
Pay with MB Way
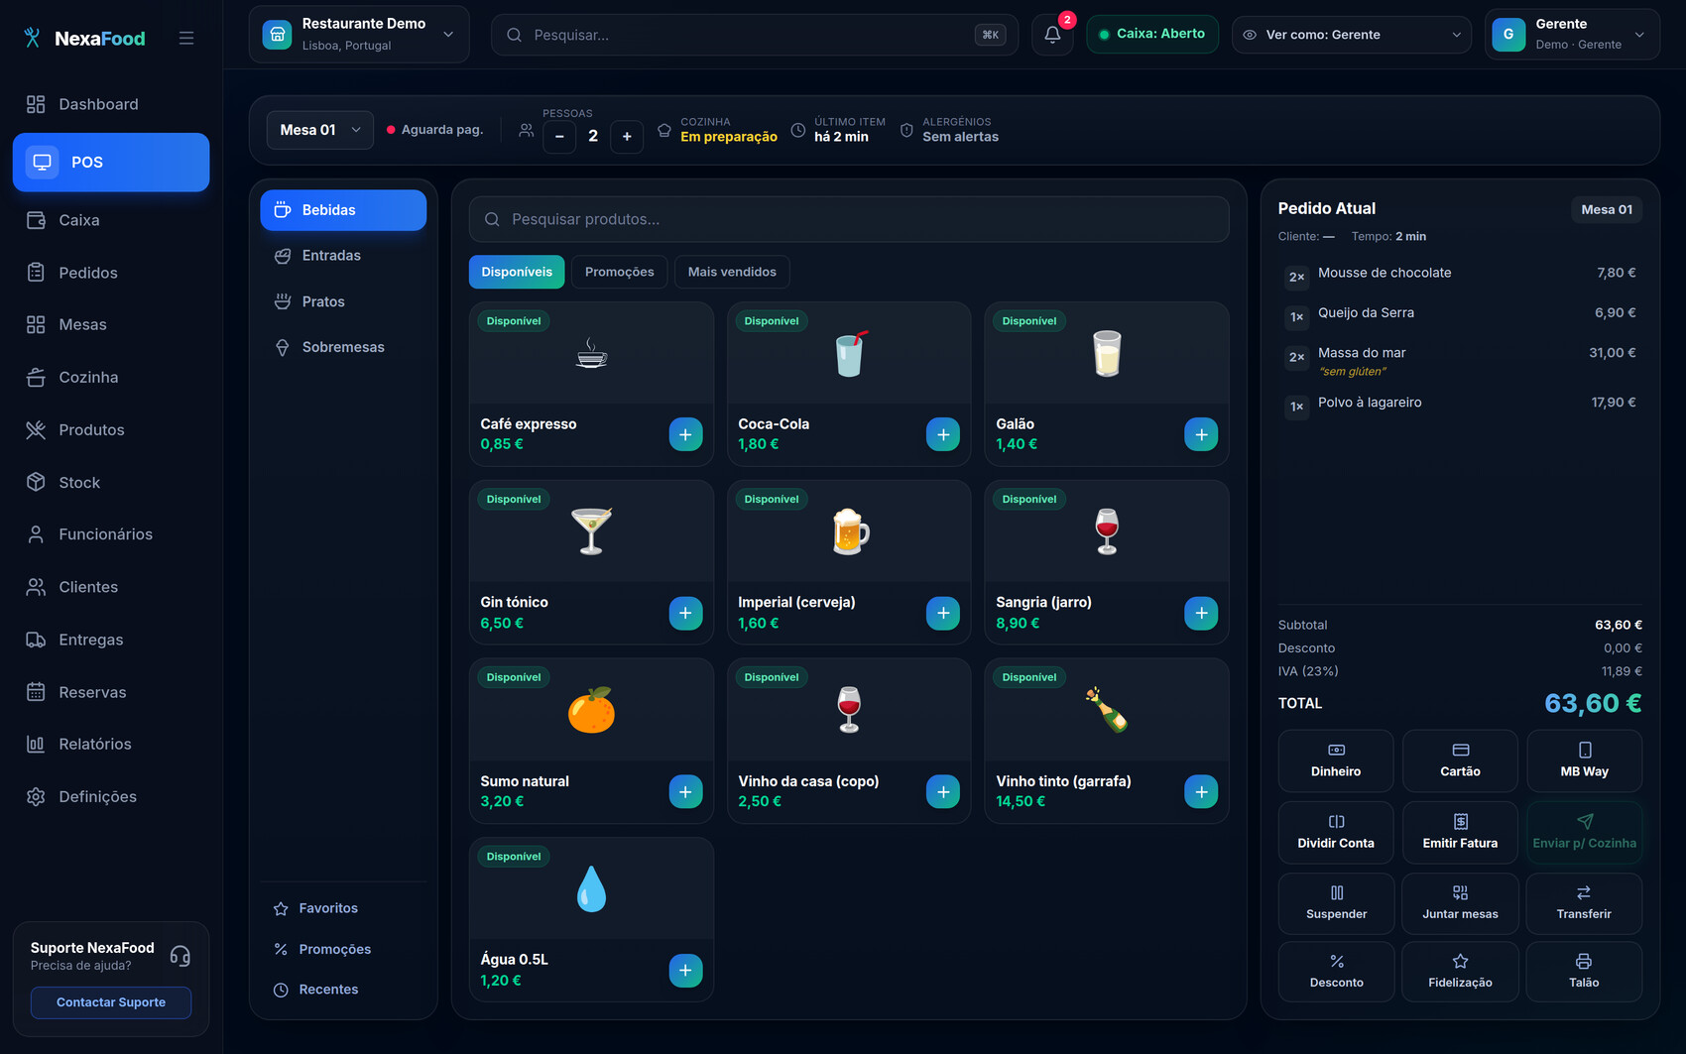(x=1584, y=761)
